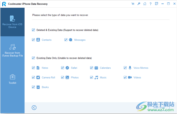Click the Photos picture icon
The image size is (177, 114).
tap(67, 77)
